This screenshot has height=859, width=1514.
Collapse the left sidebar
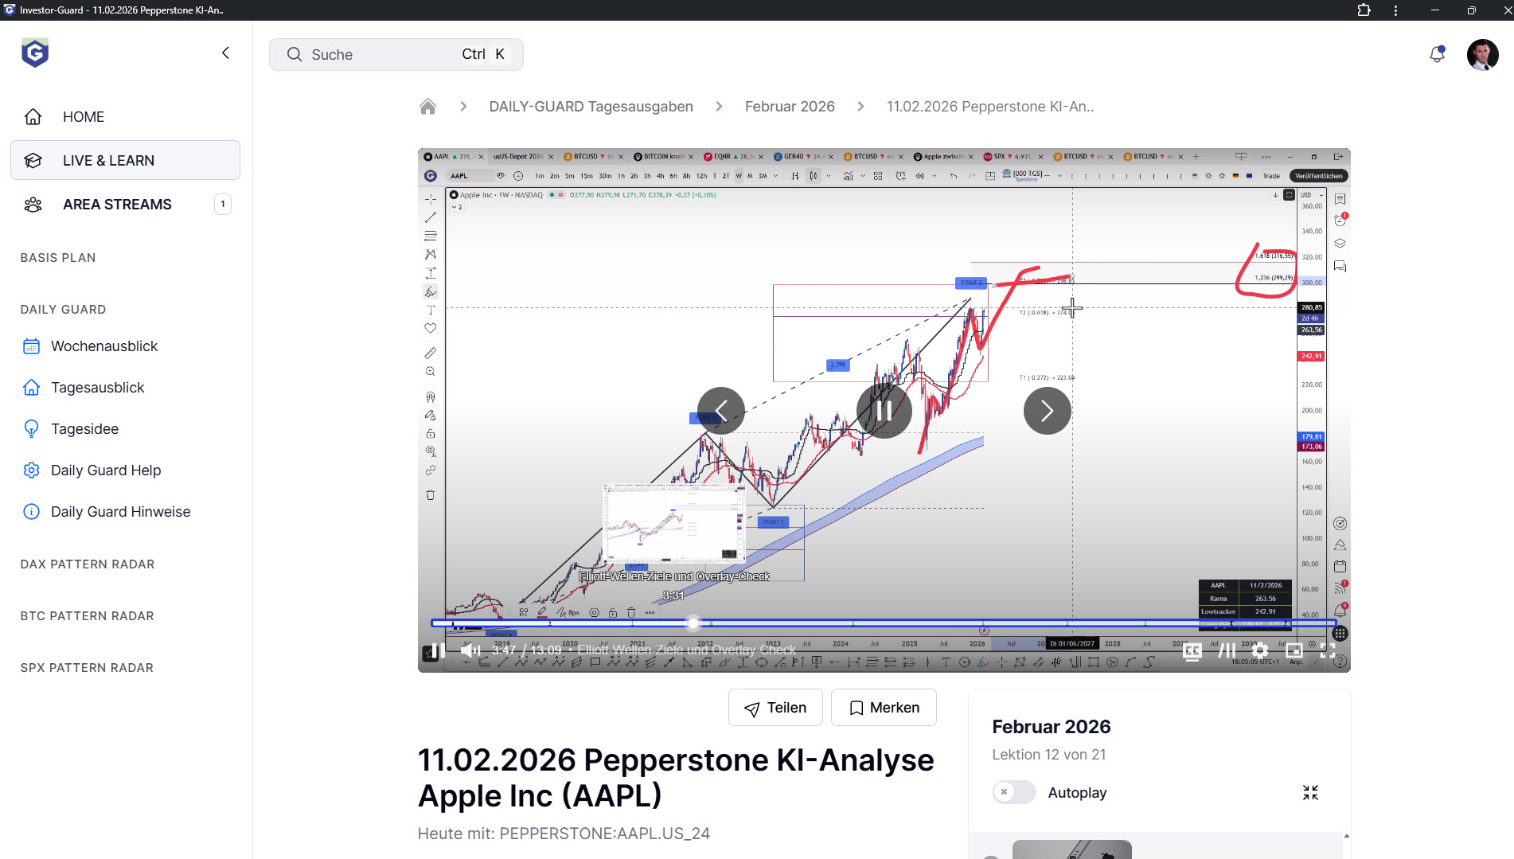[x=225, y=53]
